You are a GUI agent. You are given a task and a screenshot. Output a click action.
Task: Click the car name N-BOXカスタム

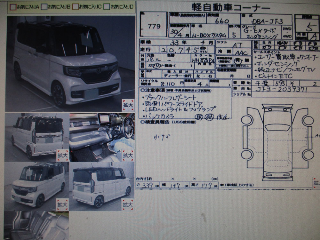(209, 35)
